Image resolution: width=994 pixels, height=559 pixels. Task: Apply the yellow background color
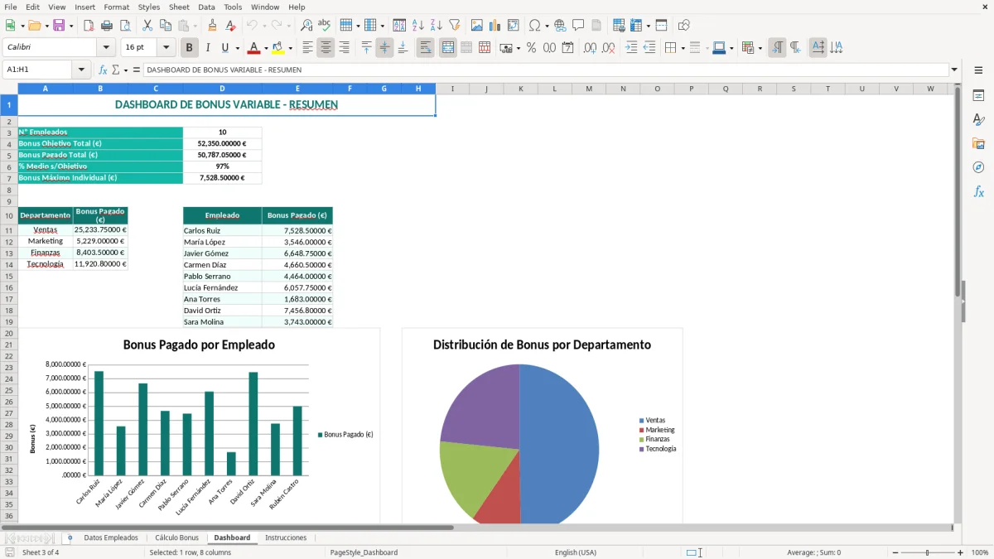pyautogui.click(x=278, y=48)
